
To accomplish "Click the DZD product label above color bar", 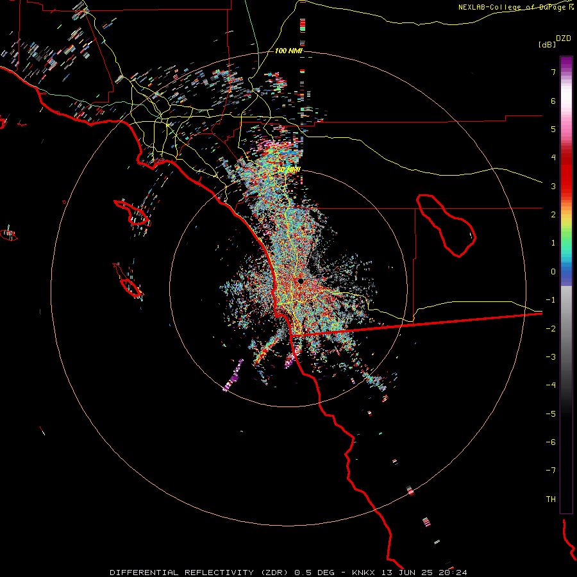I will (564, 38).
